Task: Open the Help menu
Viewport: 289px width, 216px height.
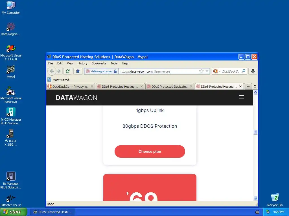Action: tap(125, 63)
